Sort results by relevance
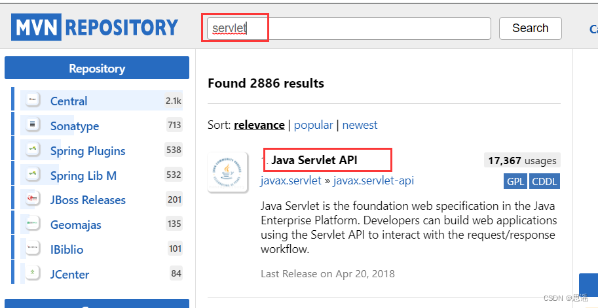The height and width of the screenshot is (308, 598). (x=259, y=125)
